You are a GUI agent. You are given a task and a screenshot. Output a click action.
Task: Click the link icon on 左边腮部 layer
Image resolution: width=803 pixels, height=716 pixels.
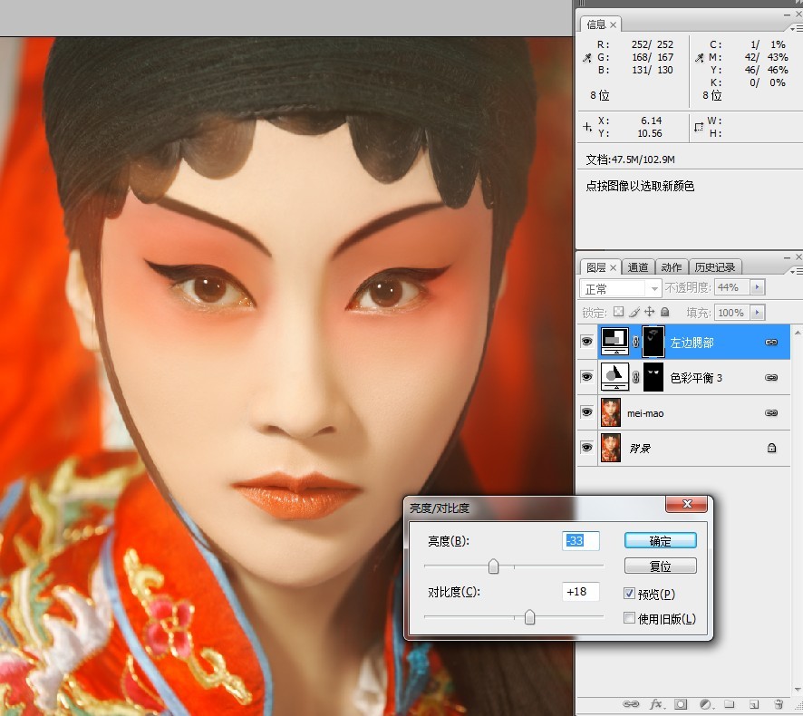(x=771, y=342)
